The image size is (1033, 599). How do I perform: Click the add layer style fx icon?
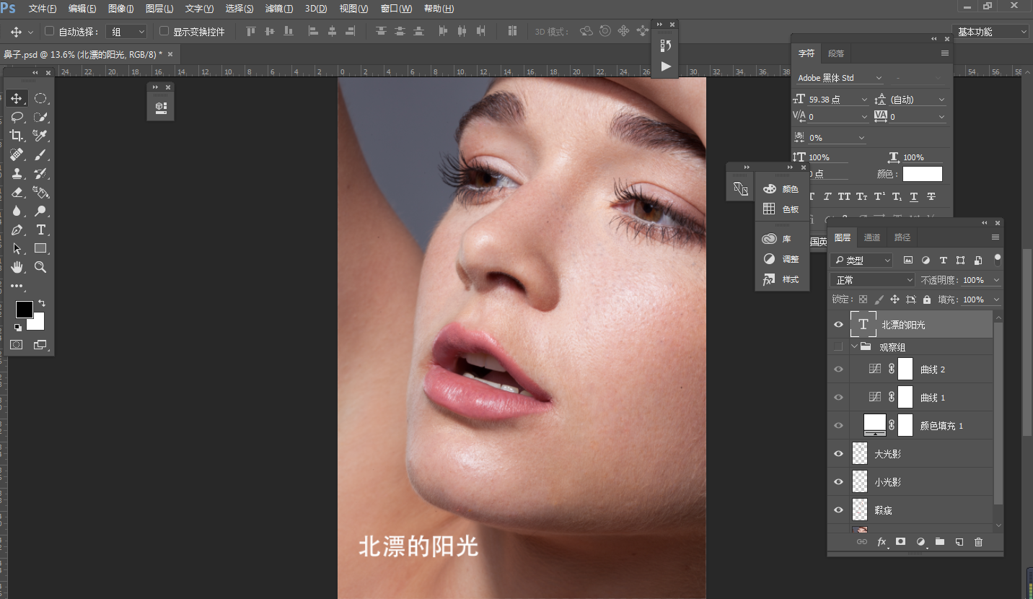click(x=882, y=542)
